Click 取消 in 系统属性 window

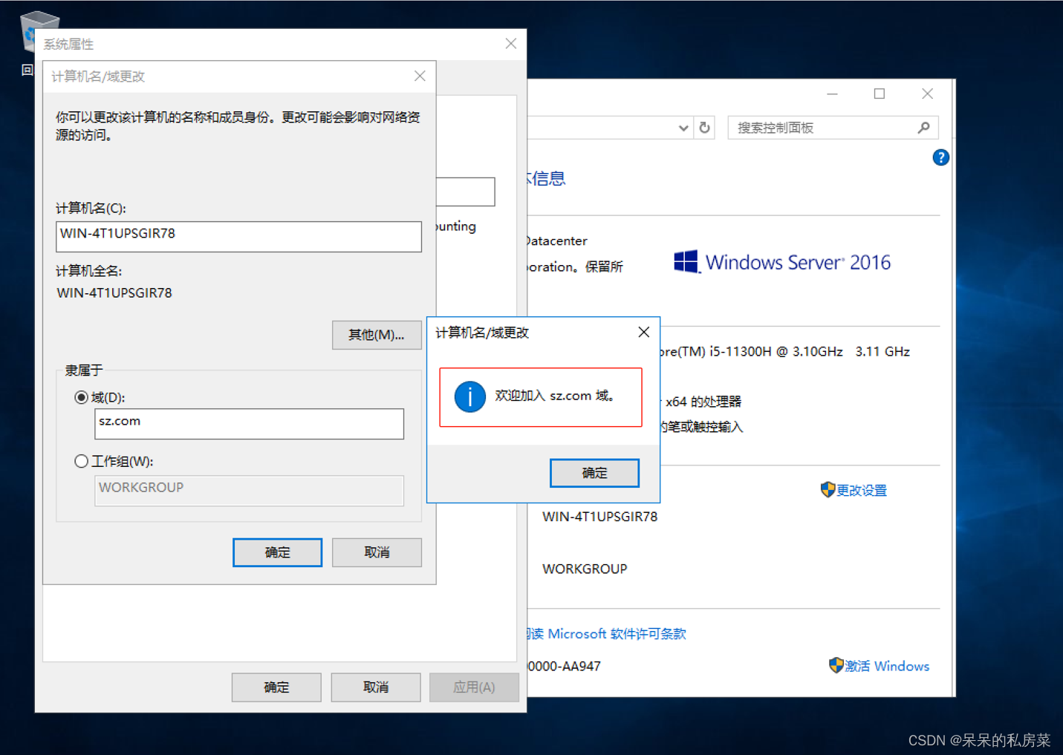[x=376, y=687]
